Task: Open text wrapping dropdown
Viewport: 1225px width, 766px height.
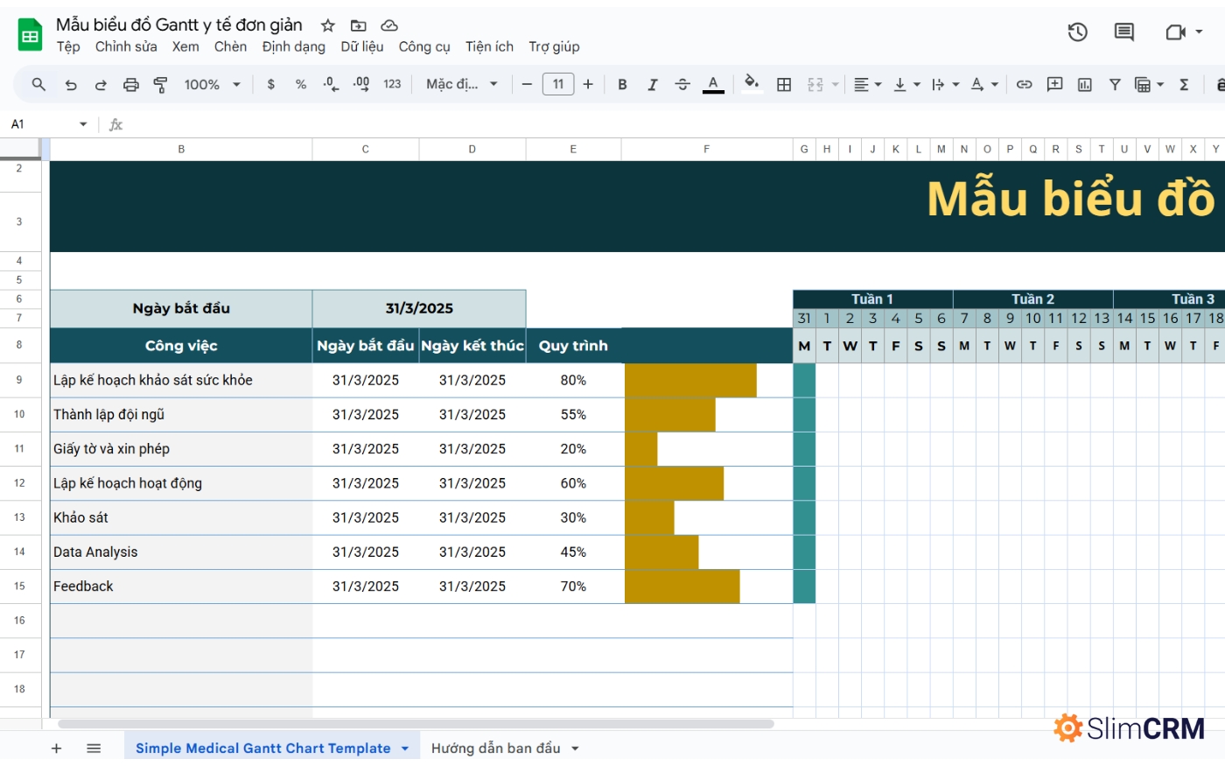Action: coord(945,84)
